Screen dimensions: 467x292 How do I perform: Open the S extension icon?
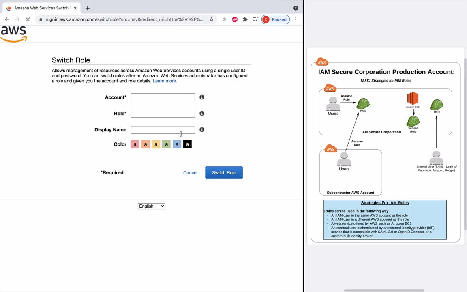(x=224, y=19)
